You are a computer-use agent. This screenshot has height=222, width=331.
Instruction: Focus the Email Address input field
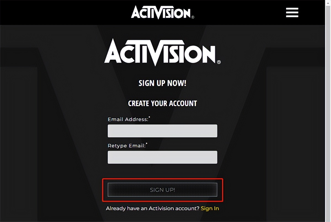pyautogui.click(x=162, y=131)
